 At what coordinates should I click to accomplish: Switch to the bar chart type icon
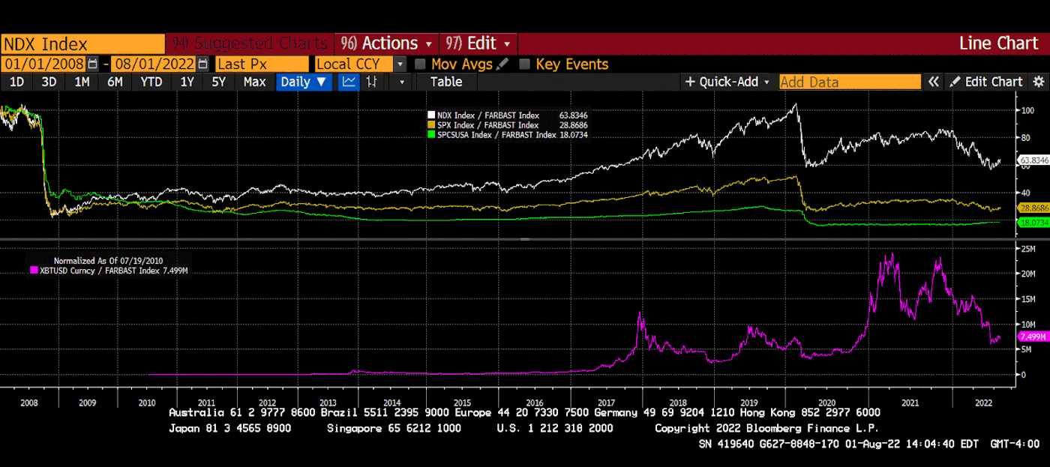pyautogui.click(x=370, y=82)
